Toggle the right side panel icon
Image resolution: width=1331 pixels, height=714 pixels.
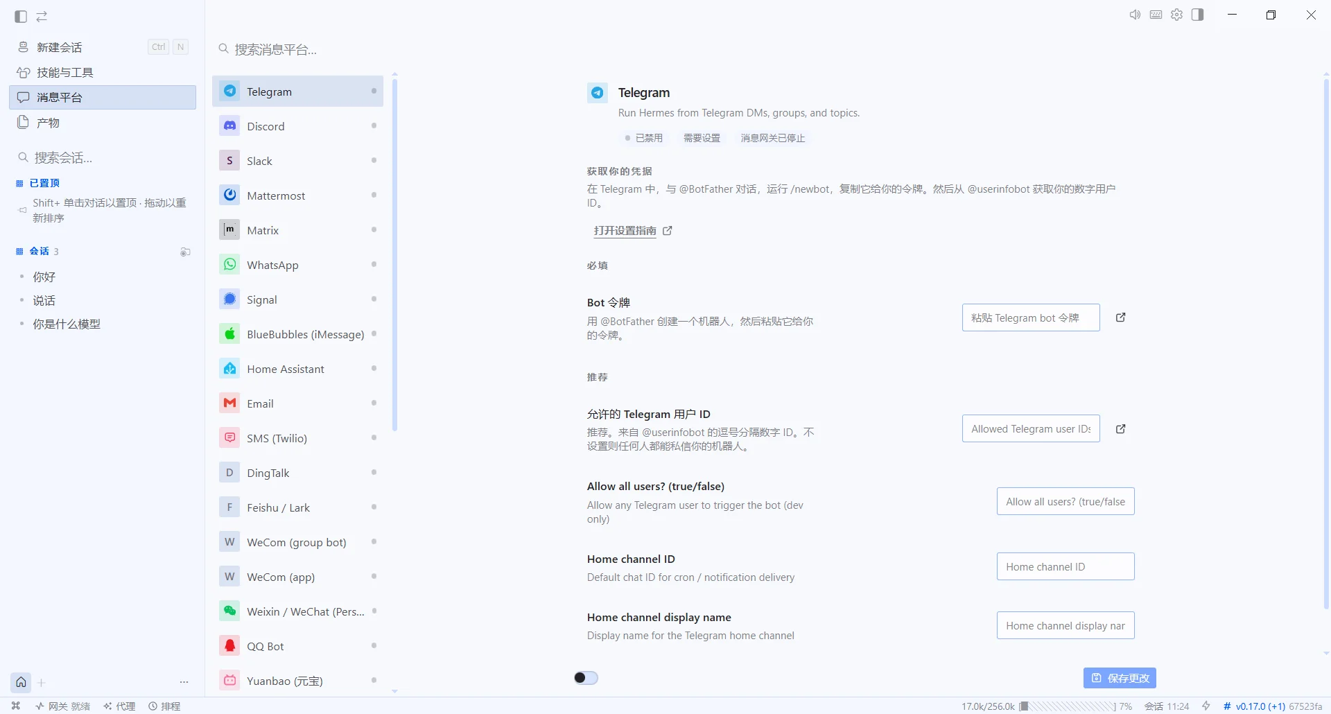(x=1197, y=15)
